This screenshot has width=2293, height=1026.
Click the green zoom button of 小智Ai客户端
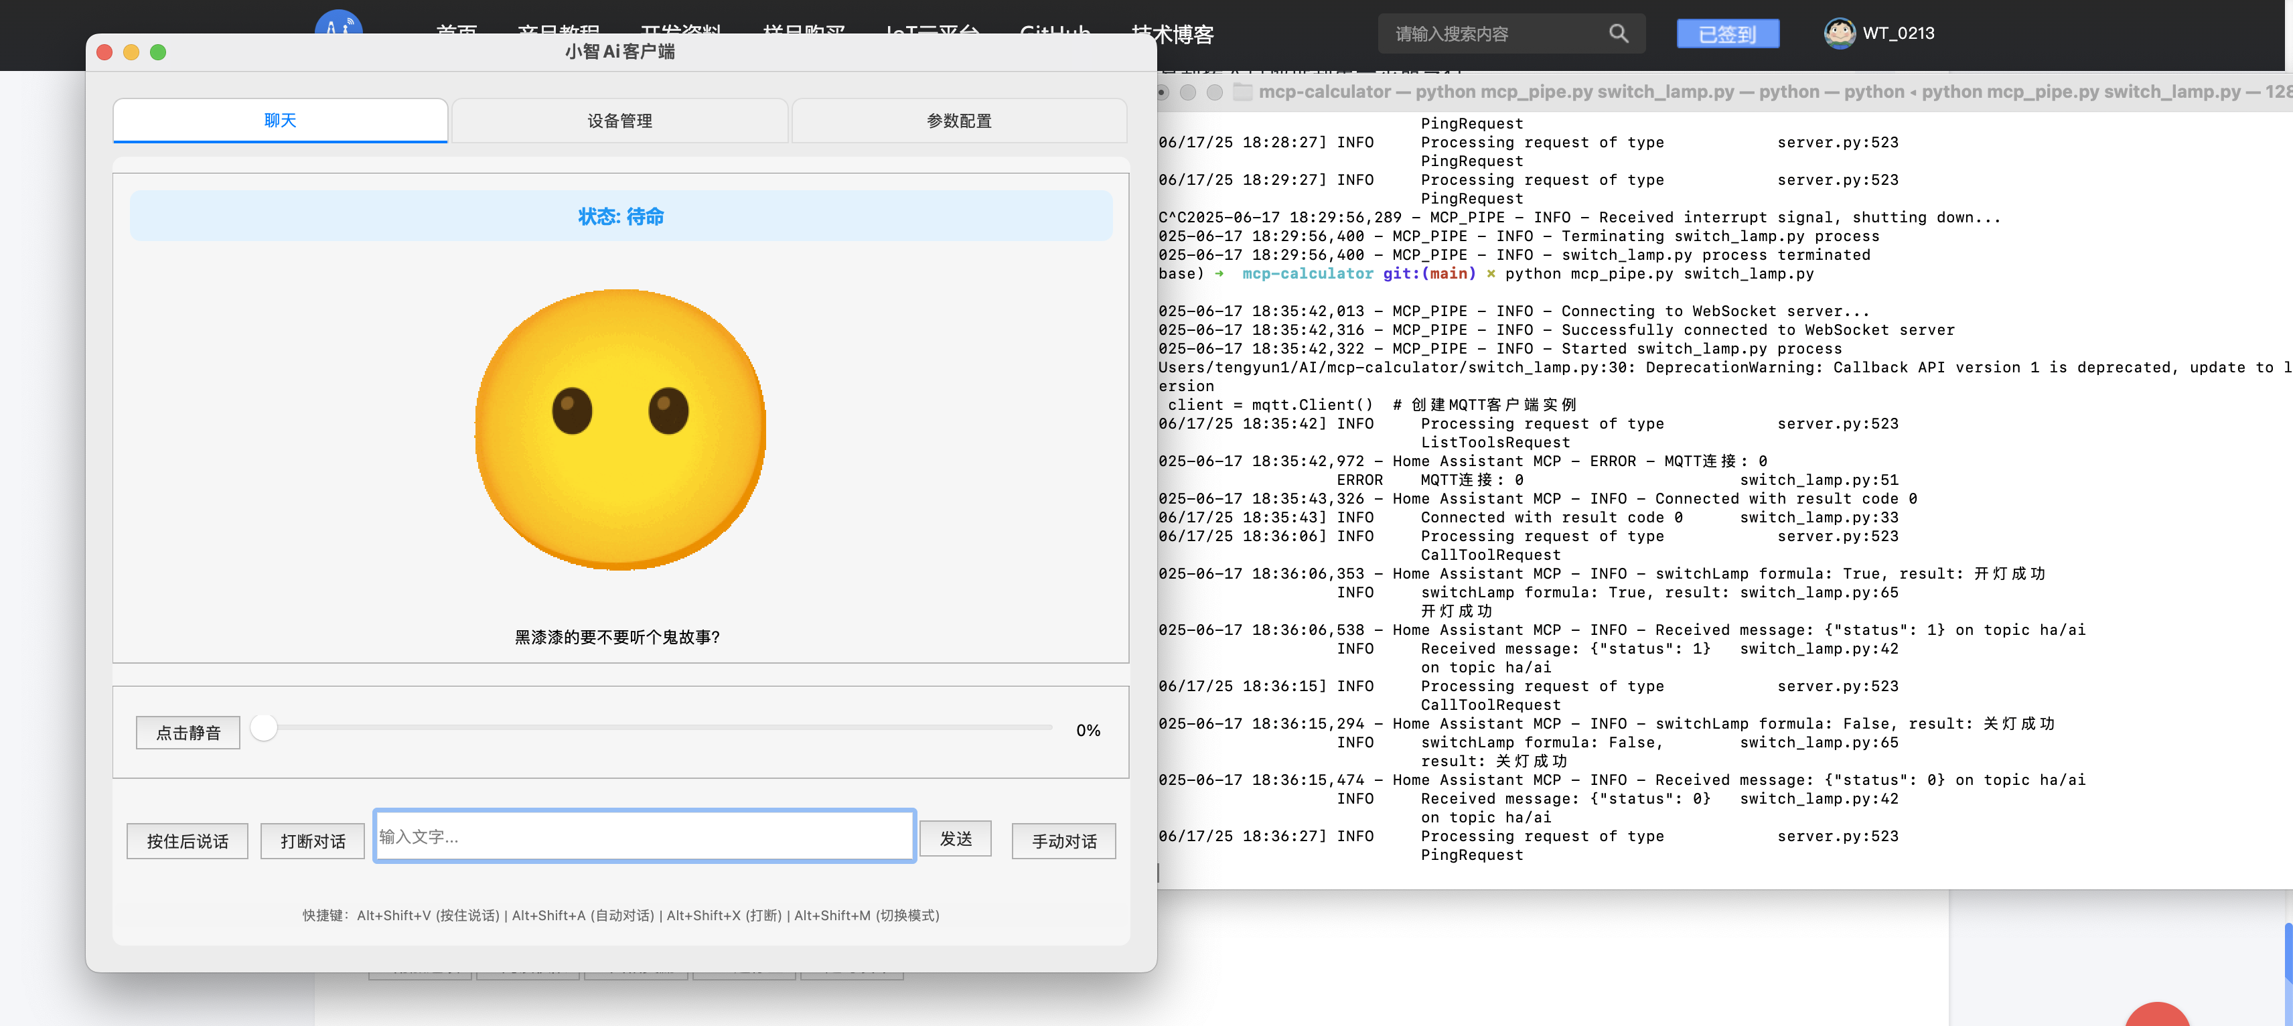(157, 52)
